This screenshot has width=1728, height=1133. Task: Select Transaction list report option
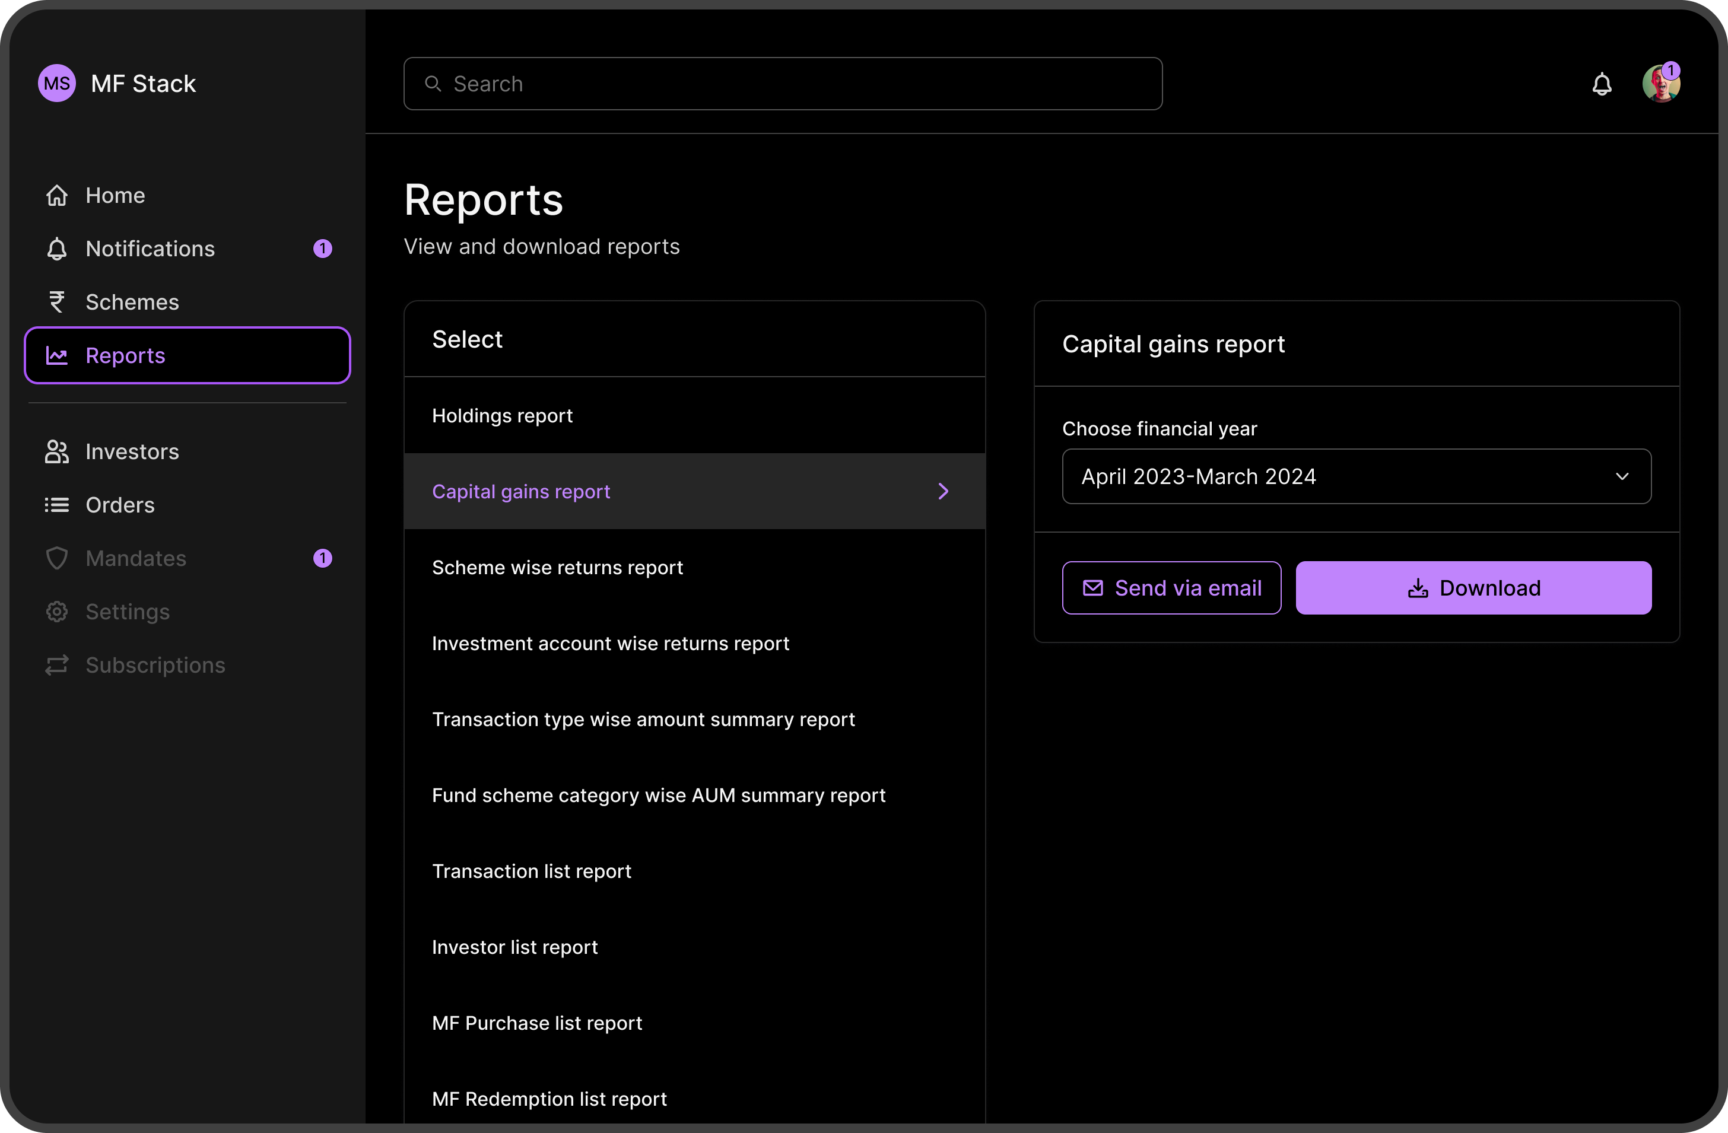531,870
